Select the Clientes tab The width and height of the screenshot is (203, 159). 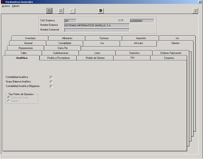[175, 43]
